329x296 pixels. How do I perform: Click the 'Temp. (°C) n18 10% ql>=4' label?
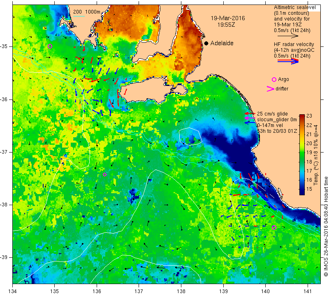pyautogui.click(x=315, y=155)
